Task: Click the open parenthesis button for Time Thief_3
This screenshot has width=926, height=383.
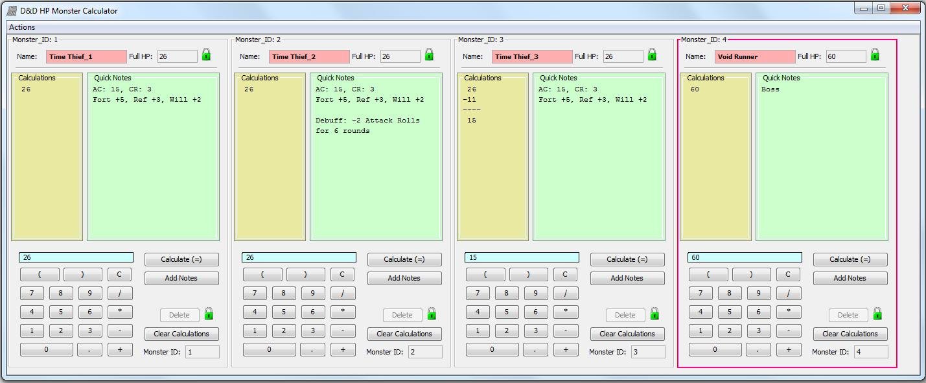Action: tap(485, 273)
